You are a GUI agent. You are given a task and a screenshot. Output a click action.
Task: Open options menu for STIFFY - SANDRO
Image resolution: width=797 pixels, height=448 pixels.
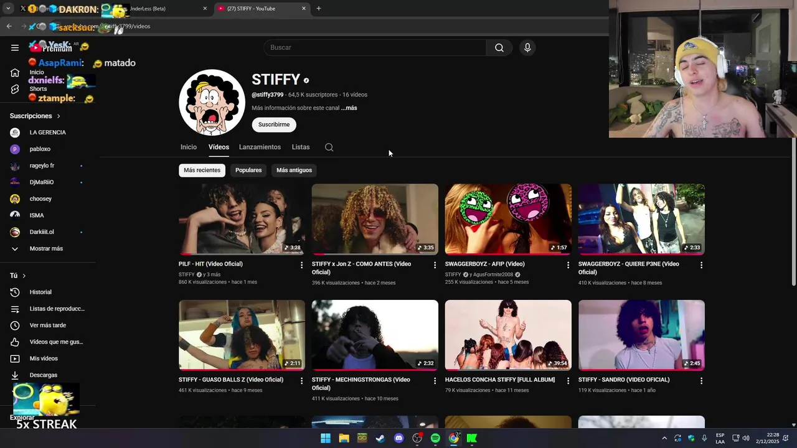[701, 381]
